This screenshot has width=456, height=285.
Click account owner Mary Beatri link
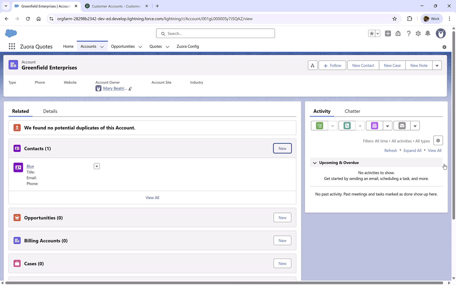coord(115,88)
